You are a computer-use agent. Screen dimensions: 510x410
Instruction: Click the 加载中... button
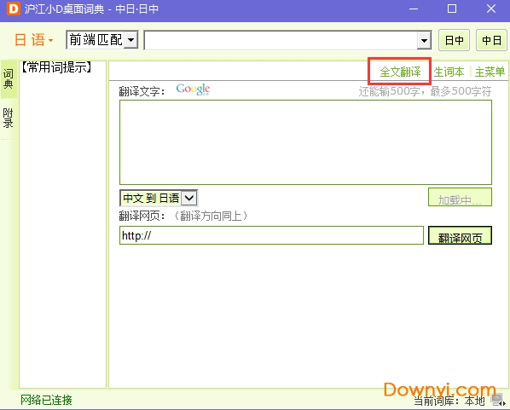tap(460, 197)
